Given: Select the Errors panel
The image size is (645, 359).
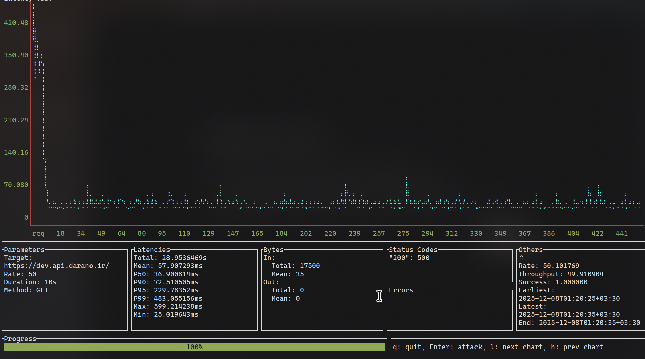Looking at the screenshot, I should coord(401,290).
